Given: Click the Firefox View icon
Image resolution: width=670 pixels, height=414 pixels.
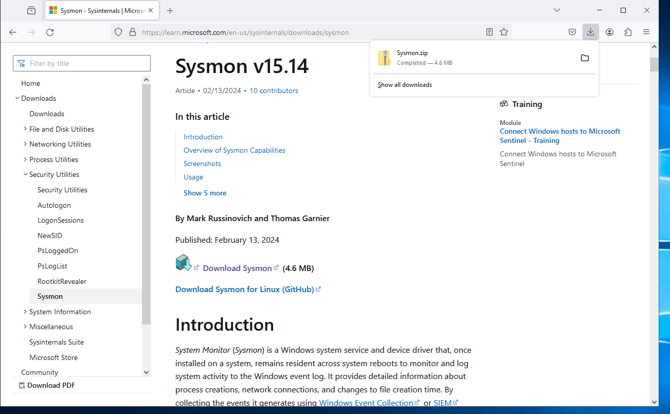Looking at the screenshot, I should click(31, 10).
